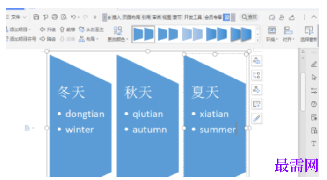Click the floating move-item icon beside SmartArt
The image size is (327, 180).
tap(256, 90)
